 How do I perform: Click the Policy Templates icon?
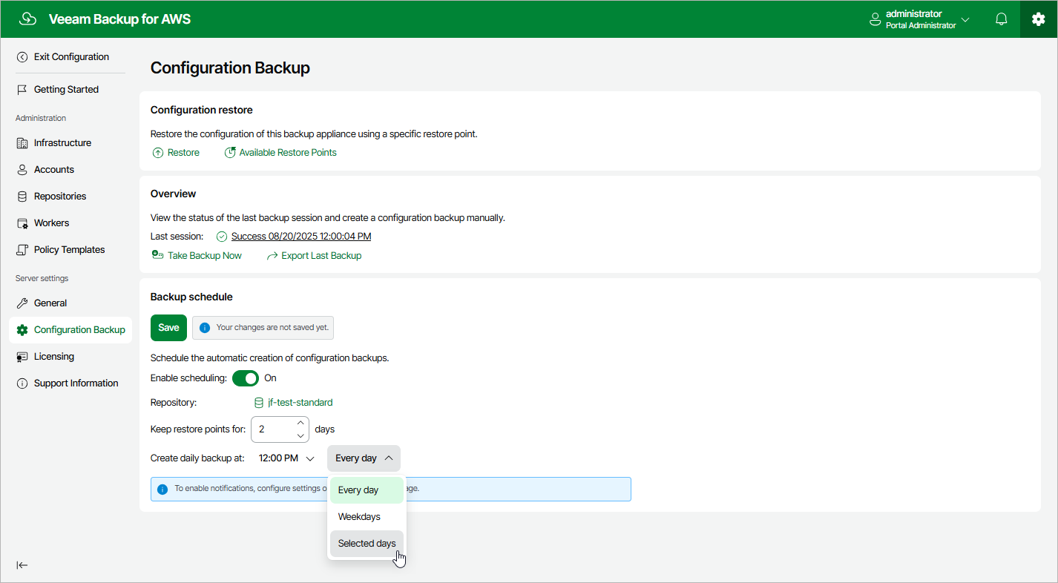[22, 250]
